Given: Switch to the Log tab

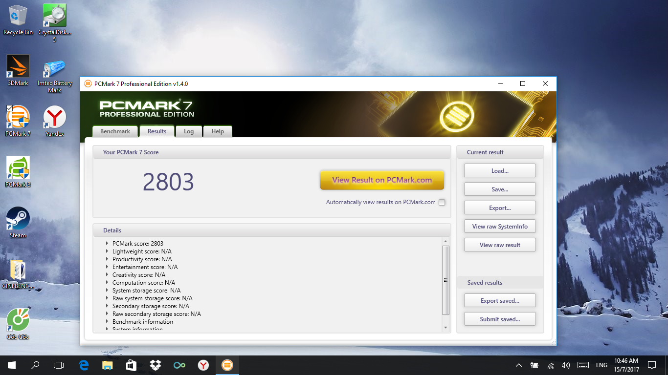Looking at the screenshot, I should (189, 131).
